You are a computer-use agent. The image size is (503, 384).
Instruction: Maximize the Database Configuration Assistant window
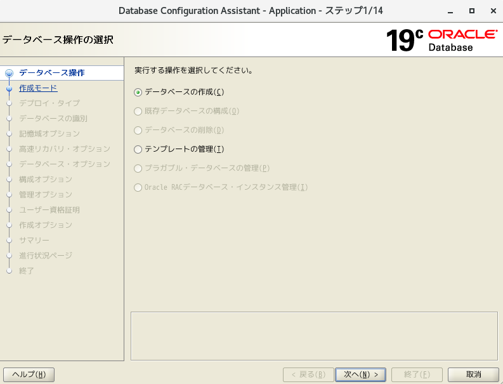click(472, 11)
